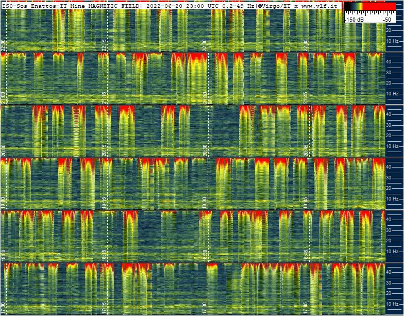Click the -50 value on color scale

[386, 19]
